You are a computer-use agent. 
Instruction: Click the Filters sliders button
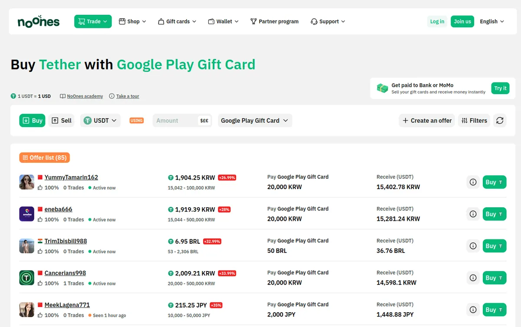pos(474,121)
